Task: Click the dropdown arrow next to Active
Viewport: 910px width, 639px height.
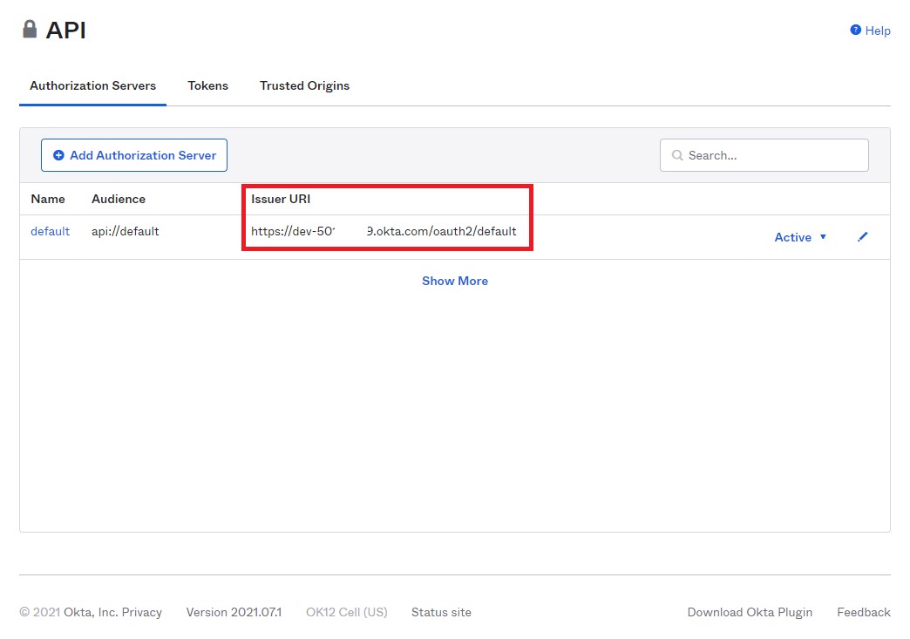Action: (x=823, y=237)
